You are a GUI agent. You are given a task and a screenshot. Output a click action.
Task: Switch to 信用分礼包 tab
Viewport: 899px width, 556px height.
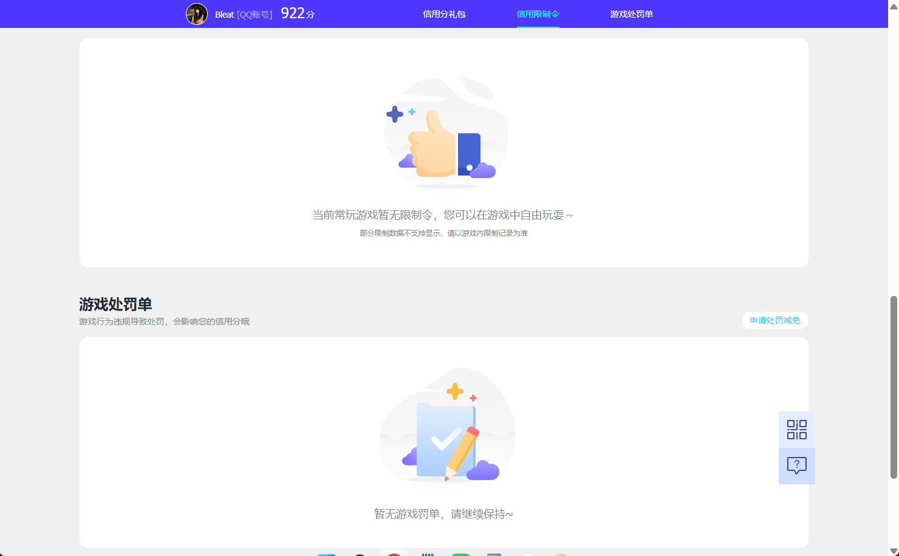click(x=444, y=14)
